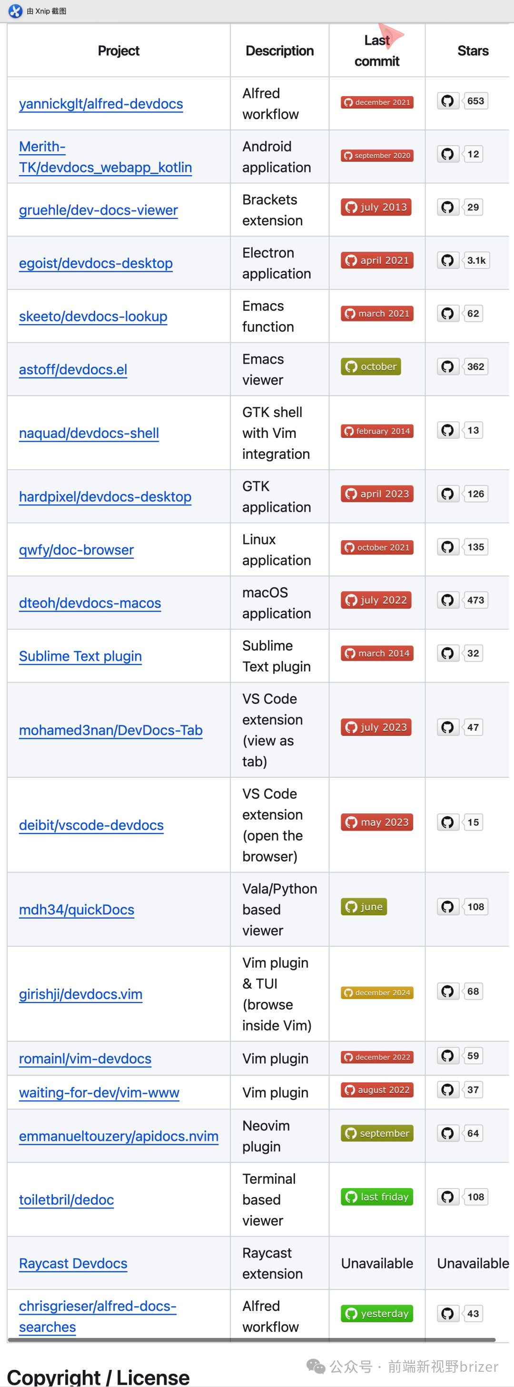The image size is (514, 1387).
Task: Click the 'last friday' commit badge
Action: click(x=377, y=1197)
